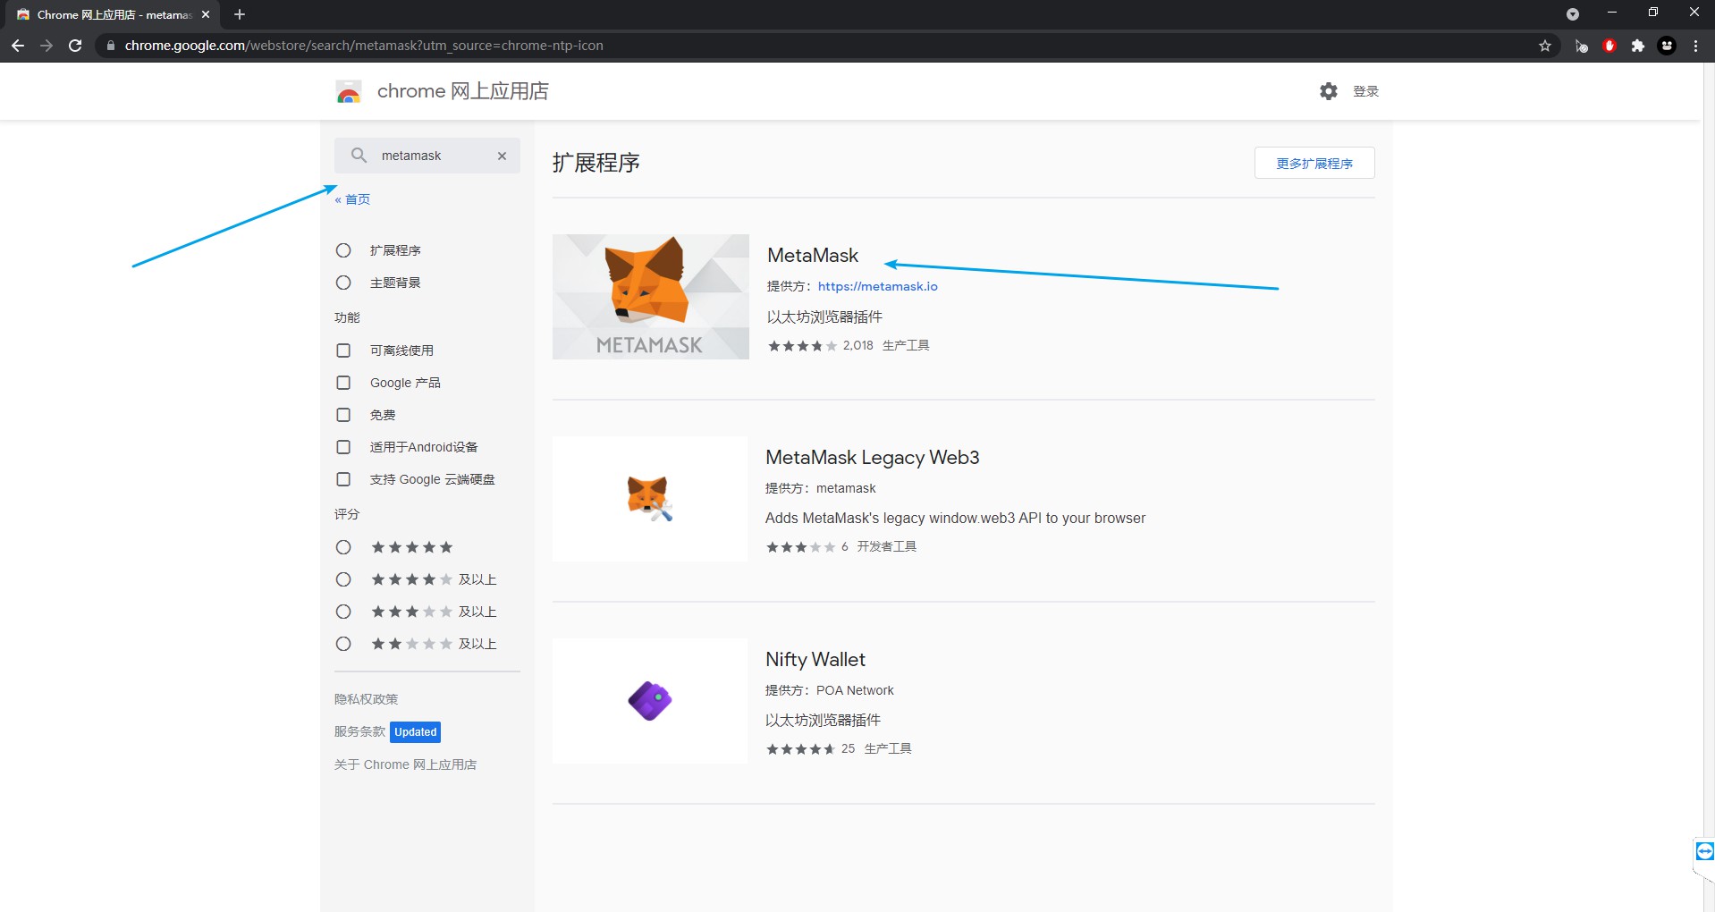Check 支持 Google 云端硬盘 filter
This screenshot has height=912, width=1715.
tap(343, 479)
